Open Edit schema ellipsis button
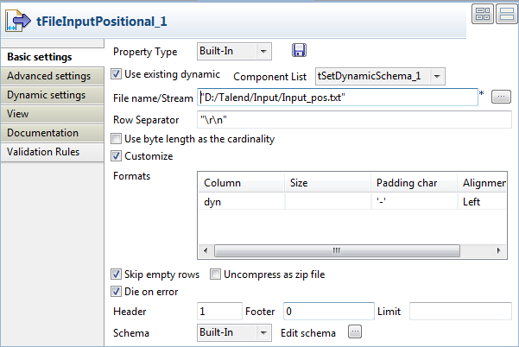 pyautogui.click(x=354, y=331)
